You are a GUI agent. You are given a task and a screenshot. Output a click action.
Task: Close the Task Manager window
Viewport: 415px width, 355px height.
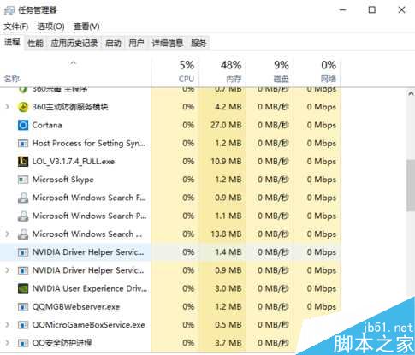[x=401, y=10]
